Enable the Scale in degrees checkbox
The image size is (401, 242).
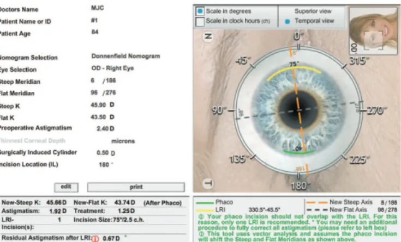coord(200,11)
